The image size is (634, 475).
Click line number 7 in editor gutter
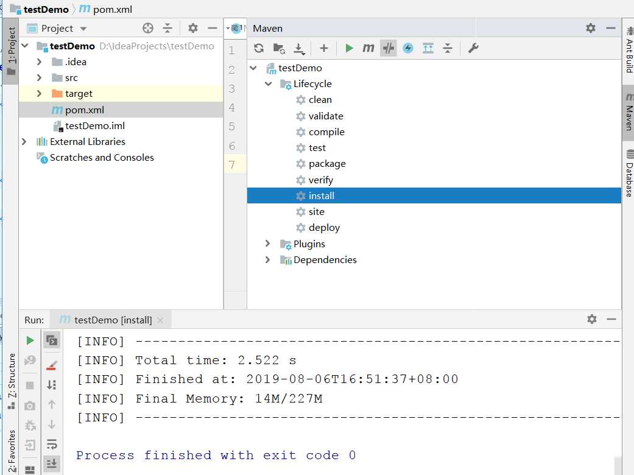coord(231,165)
